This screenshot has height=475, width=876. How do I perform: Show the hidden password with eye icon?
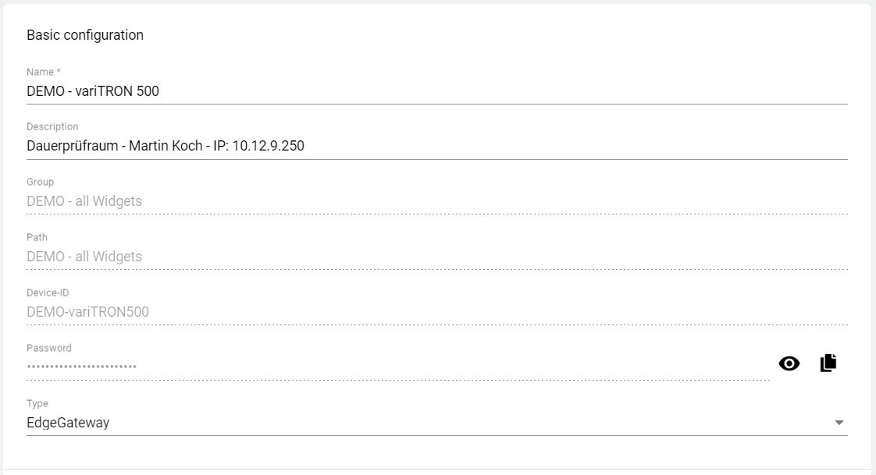coord(789,363)
